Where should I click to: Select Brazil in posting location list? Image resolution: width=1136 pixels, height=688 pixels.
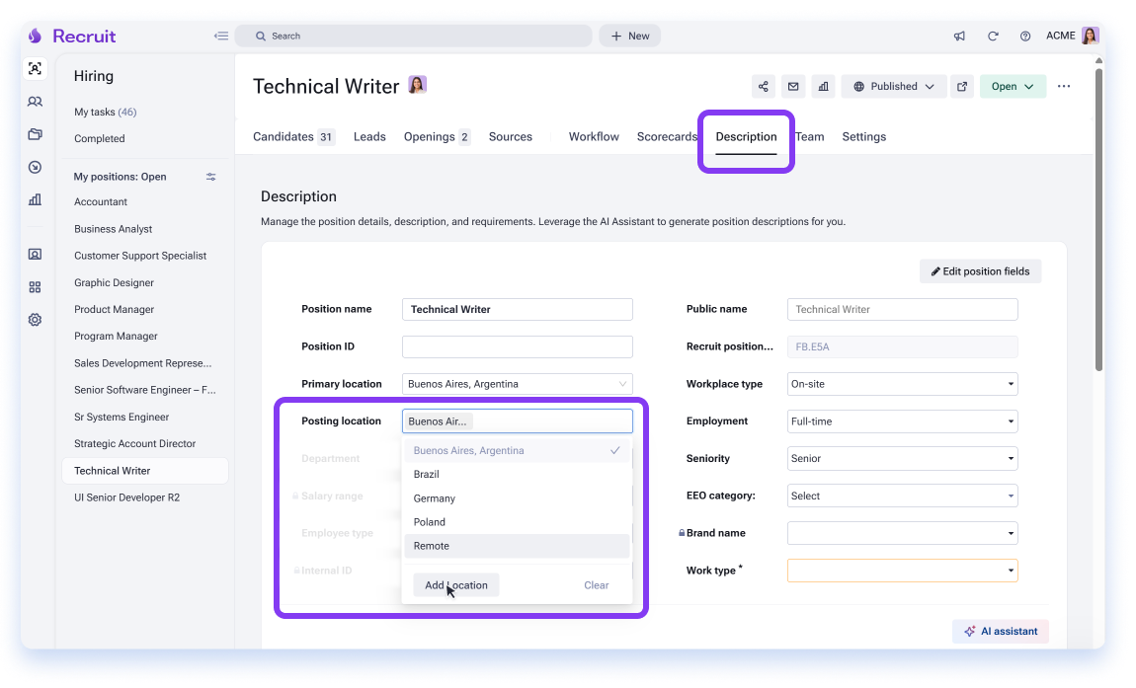pyautogui.click(x=517, y=475)
